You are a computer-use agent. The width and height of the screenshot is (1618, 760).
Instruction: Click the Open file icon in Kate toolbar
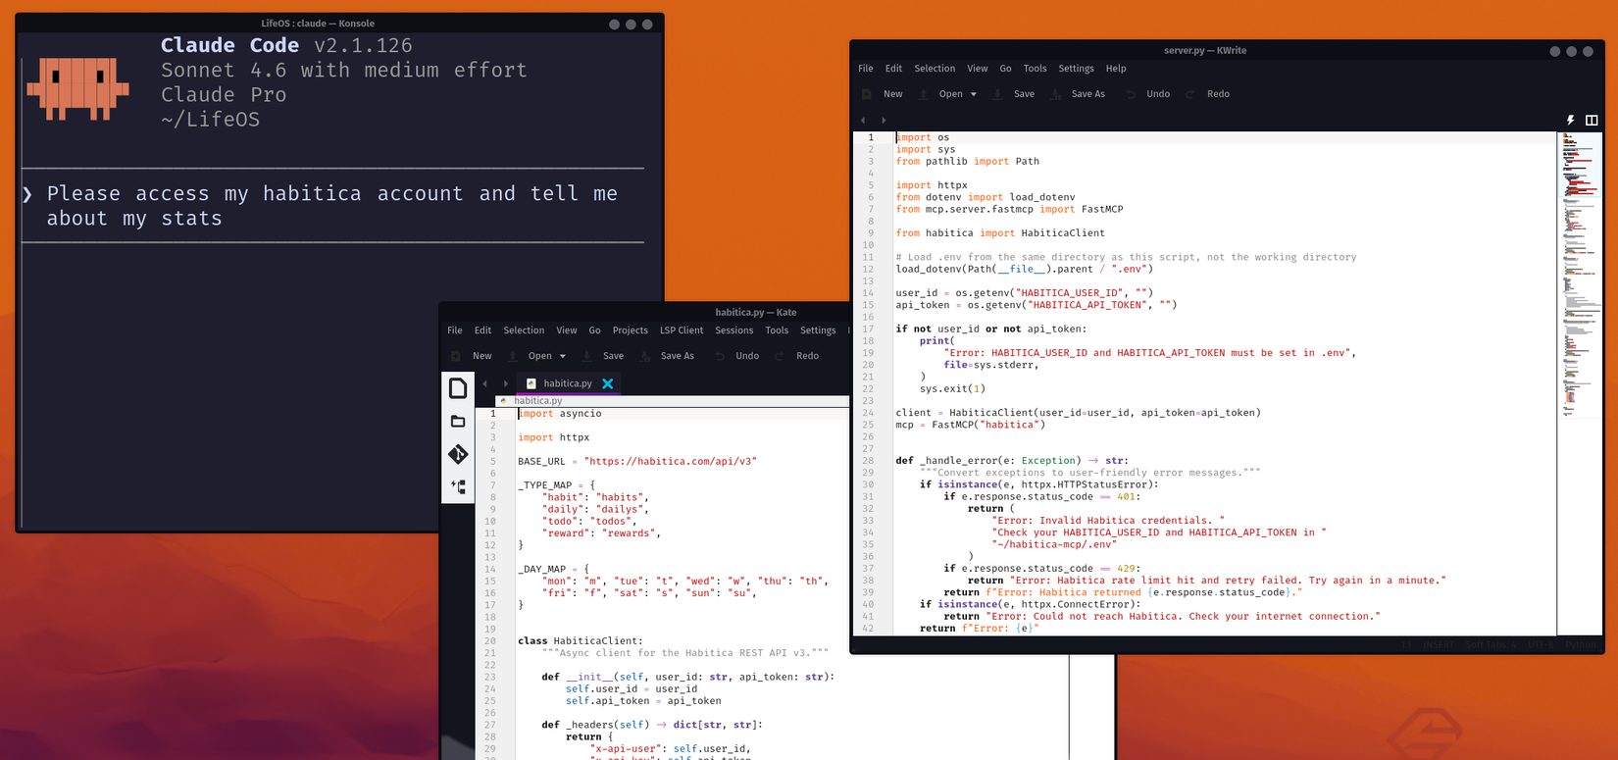[513, 356]
